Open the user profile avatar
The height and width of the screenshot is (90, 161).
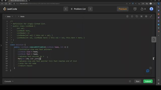151,9
